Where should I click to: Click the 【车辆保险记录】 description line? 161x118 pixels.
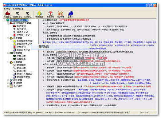80,105
